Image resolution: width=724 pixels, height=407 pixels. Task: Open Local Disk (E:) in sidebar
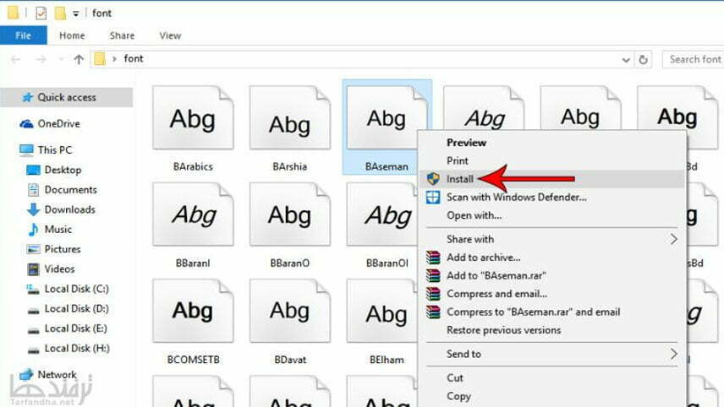[x=76, y=328]
